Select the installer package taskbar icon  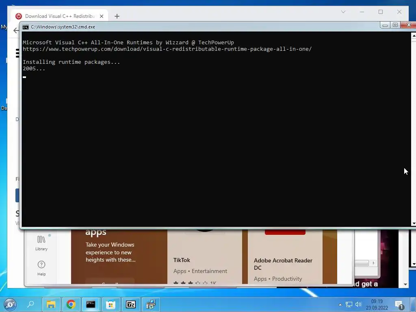151,304
